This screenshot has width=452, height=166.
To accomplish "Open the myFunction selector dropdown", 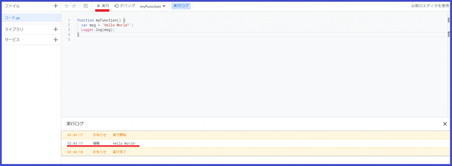I will click(x=152, y=6).
